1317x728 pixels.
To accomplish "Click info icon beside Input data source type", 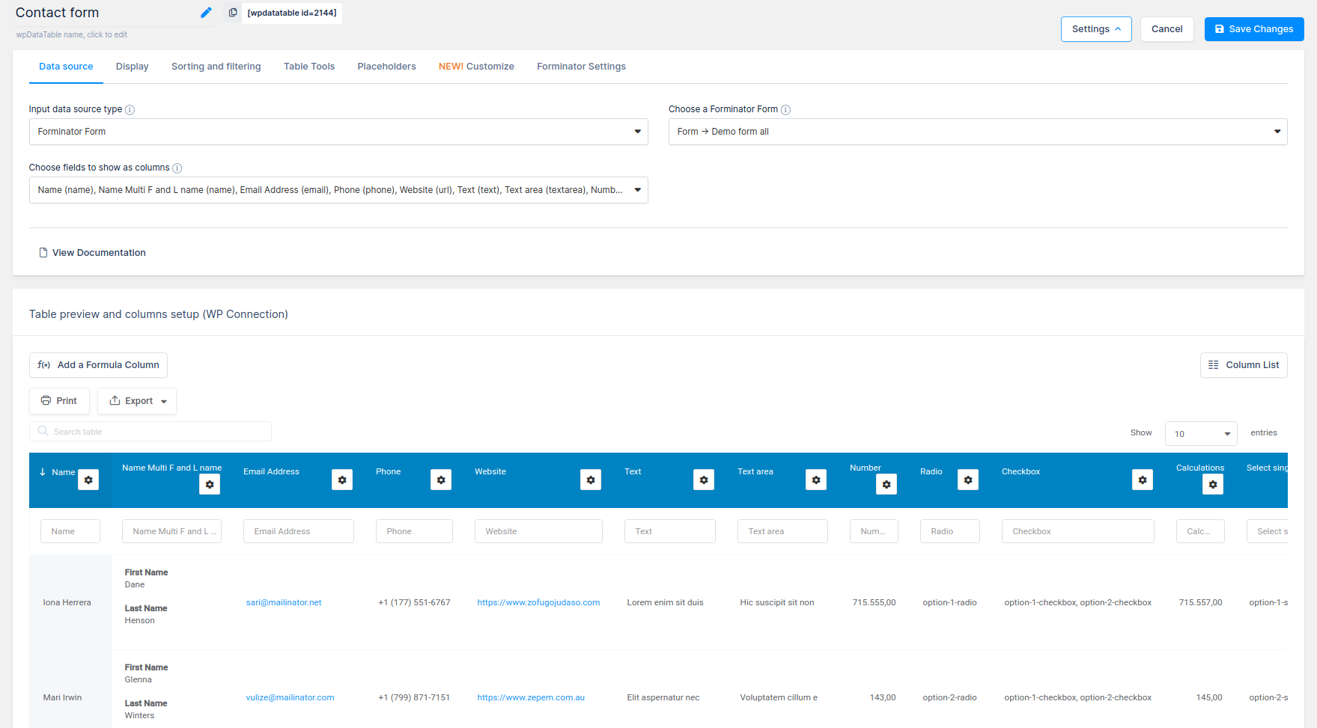I will [x=130, y=110].
